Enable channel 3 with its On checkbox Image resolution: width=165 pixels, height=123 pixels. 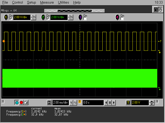[85, 19]
